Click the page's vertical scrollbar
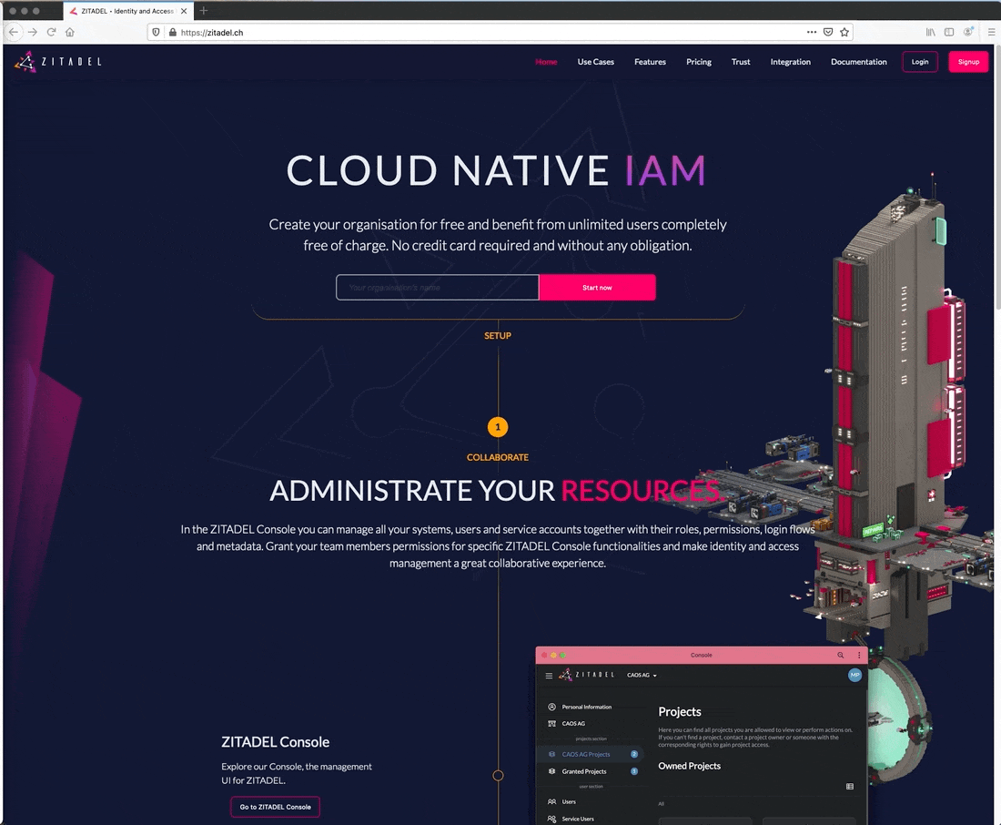The height and width of the screenshot is (825, 1001). pos(996,182)
